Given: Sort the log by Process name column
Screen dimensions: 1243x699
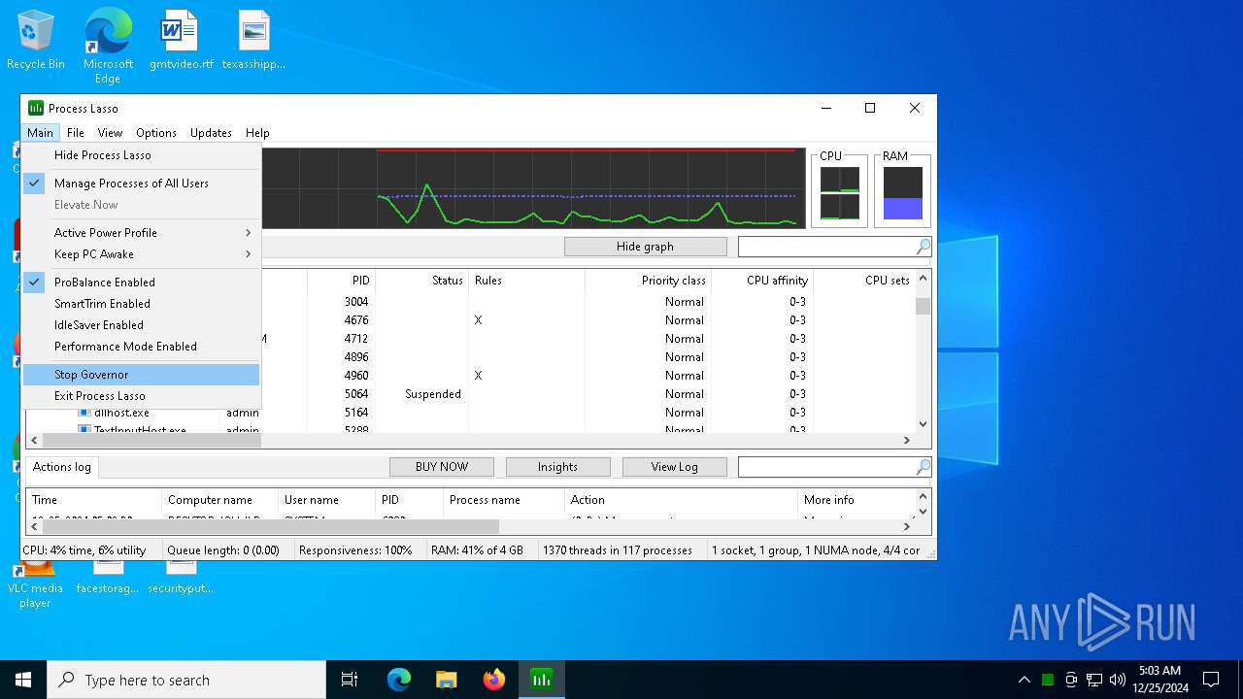Looking at the screenshot, I should (x=504, y=500).
